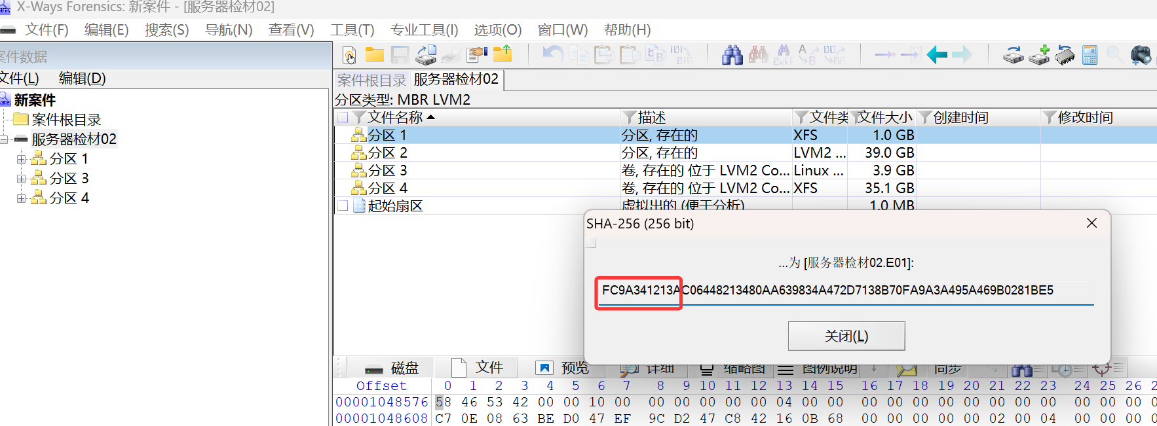Close the SHA-256 dialog with the X
Screen dimensions: 1157x426
point(1091,223)
